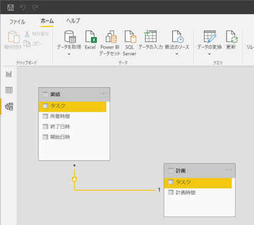Click the 実績 table grid icon
The image size is (254, 225).
[45, 95]
